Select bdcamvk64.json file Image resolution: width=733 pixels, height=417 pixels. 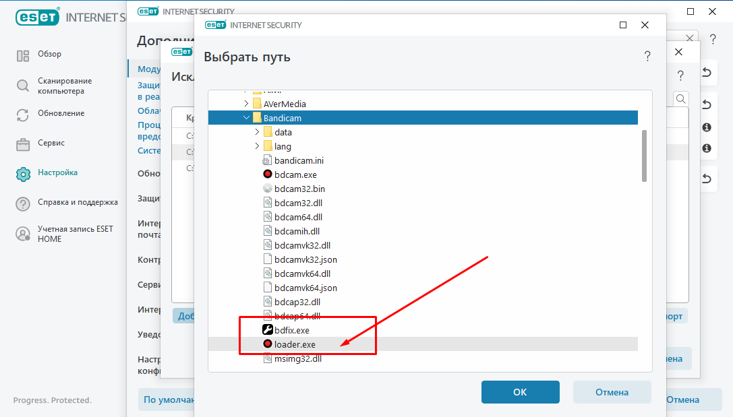(x=305, y=288)
